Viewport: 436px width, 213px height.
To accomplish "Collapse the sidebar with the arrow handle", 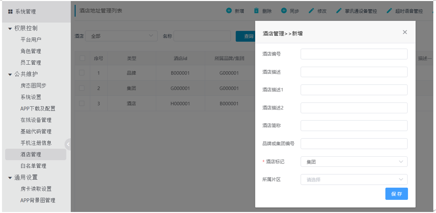I will click(x=68, y=144).
